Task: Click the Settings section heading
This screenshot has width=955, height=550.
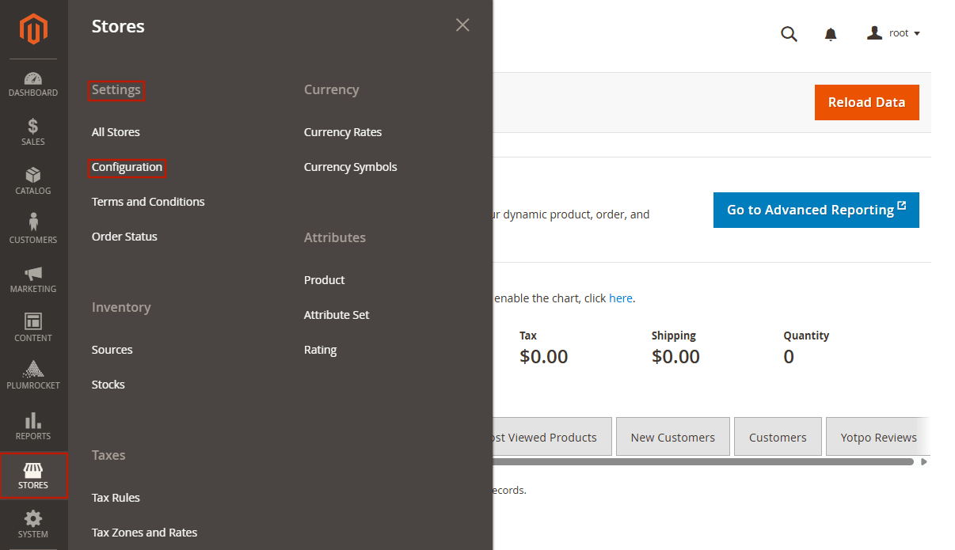Action: coord(116,90)
